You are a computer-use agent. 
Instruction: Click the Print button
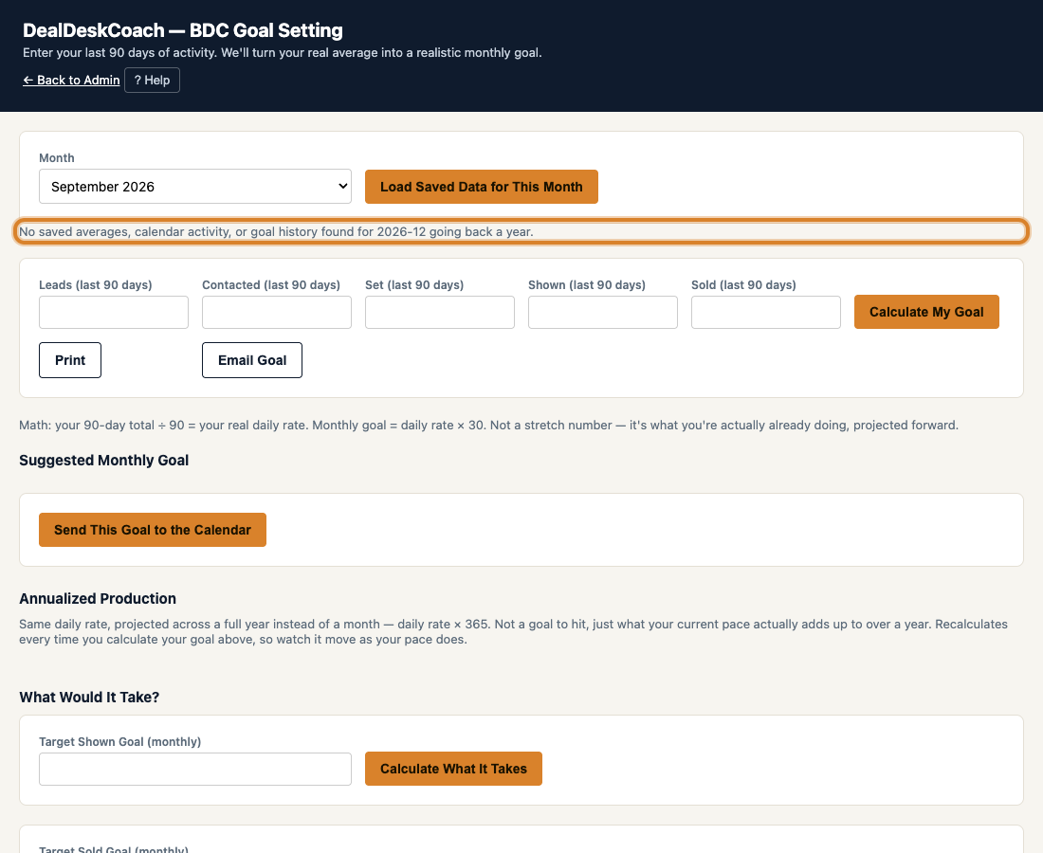(70, 360)
